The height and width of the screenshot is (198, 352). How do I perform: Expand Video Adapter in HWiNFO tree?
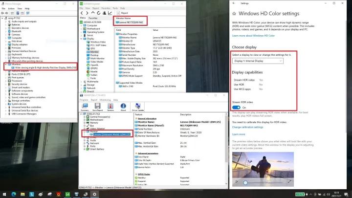click(x=85, y=129)
